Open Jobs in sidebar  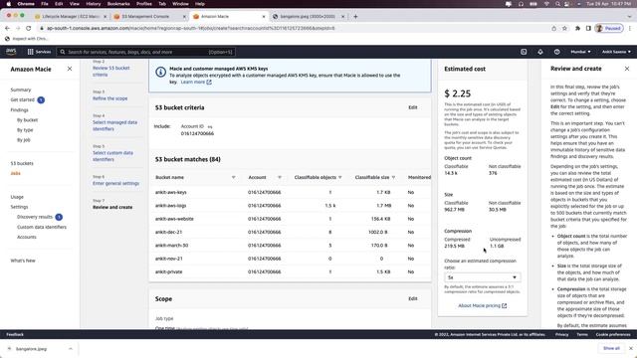[x=16, y=173]
